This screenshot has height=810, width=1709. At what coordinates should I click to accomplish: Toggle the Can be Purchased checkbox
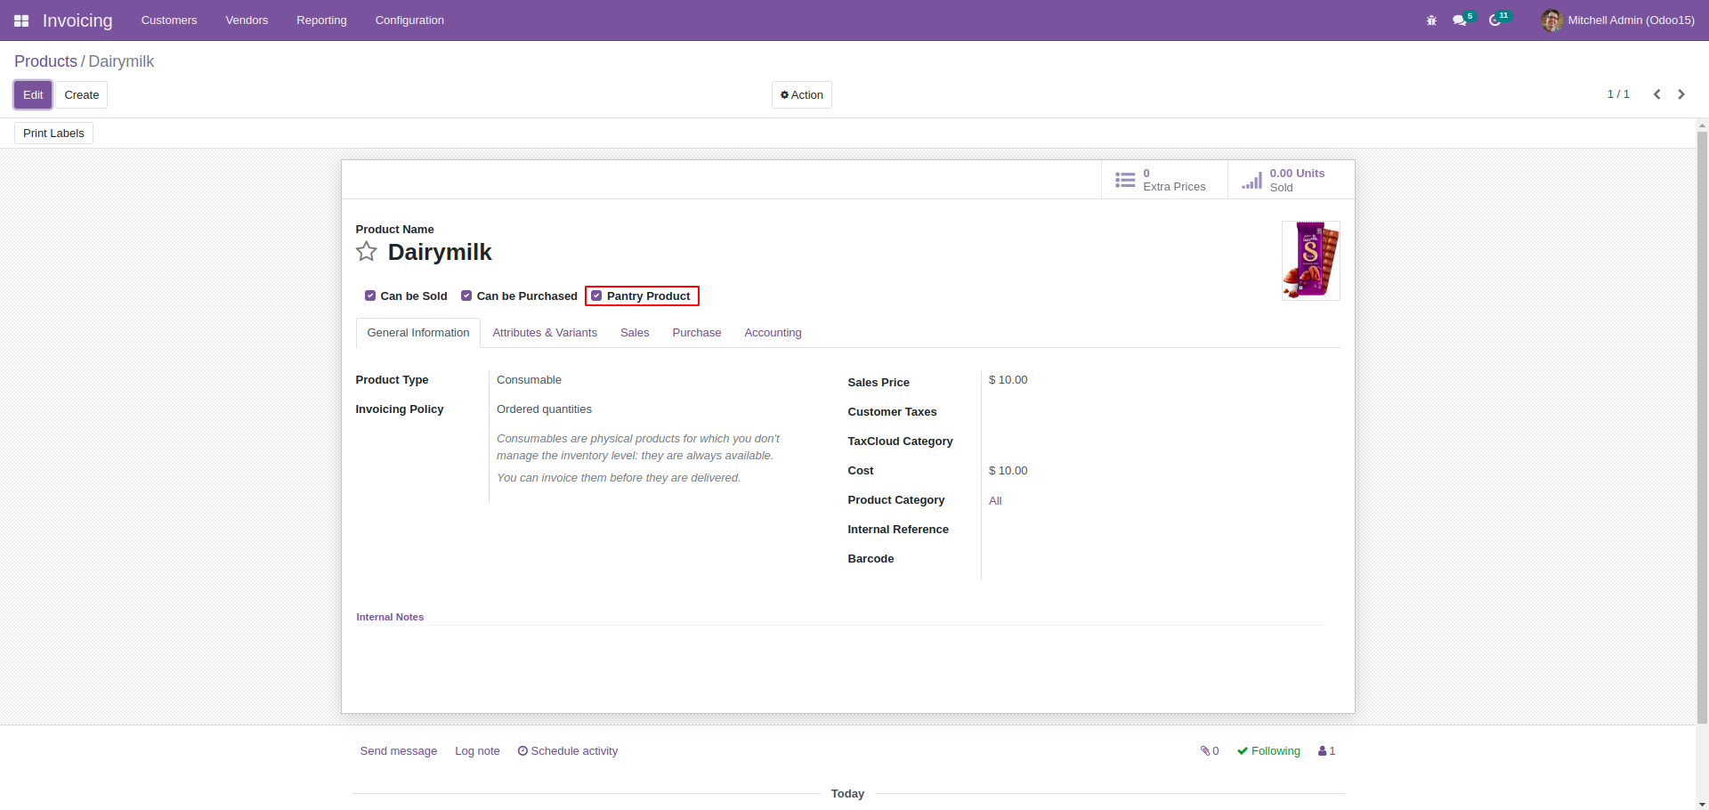[466, 296]
